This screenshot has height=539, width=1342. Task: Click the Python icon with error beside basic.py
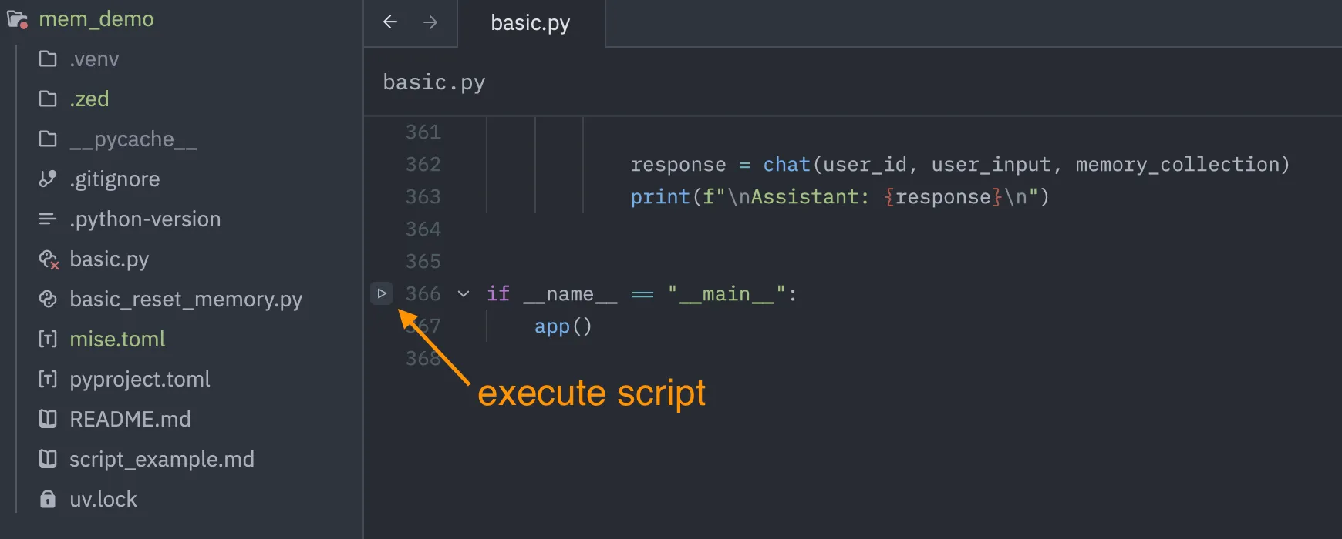coord(49,259)
